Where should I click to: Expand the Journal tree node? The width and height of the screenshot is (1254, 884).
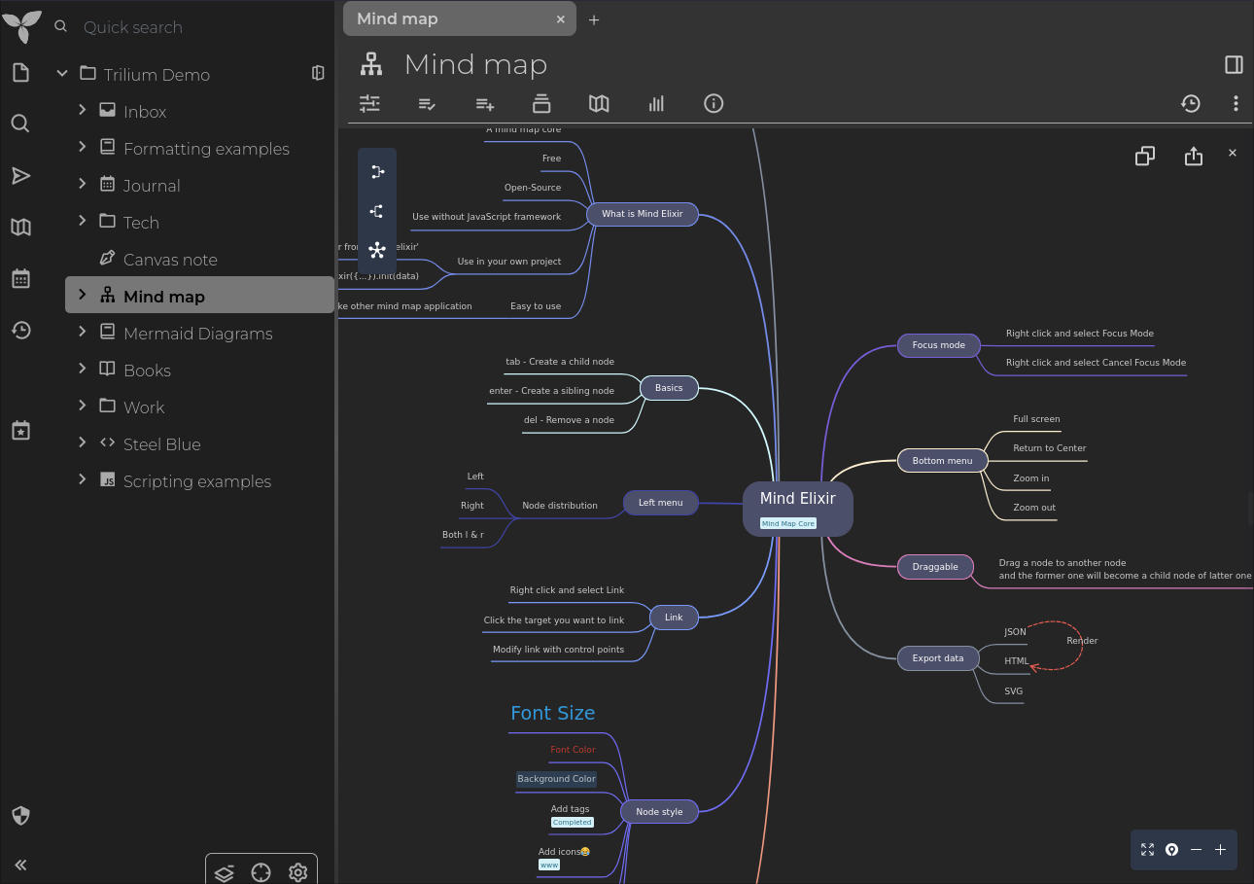83,185
